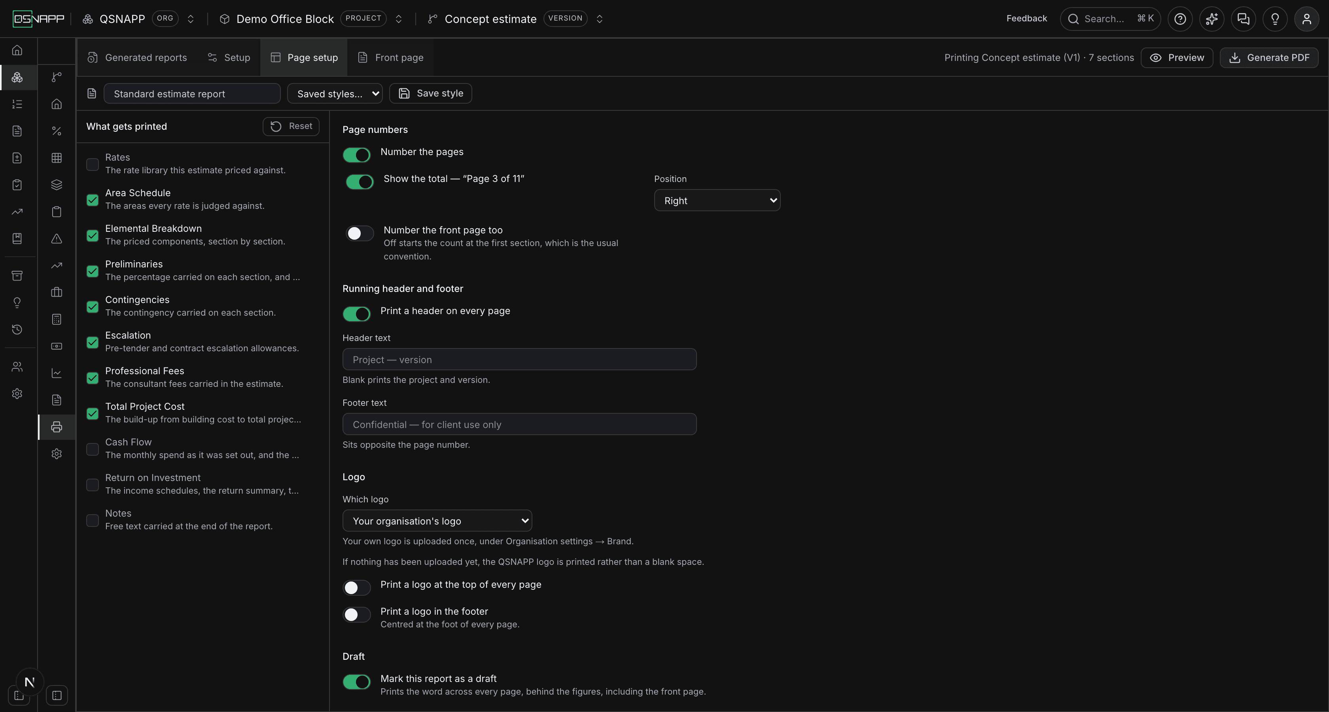
Task: Open the user profile icon
Action: (x=1306, y=19)
